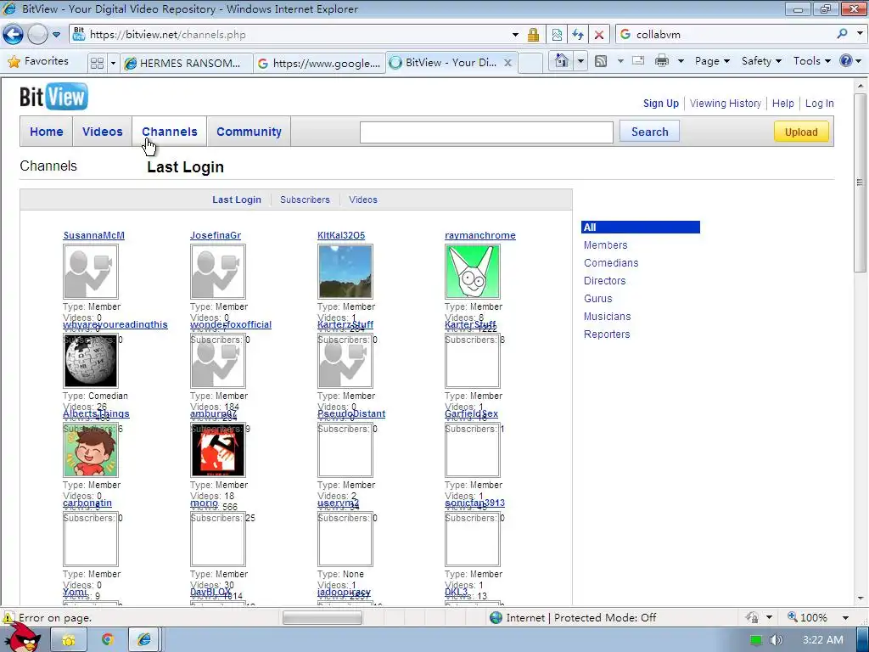Click the volume speaker tray icon
This screenshot has width=869, height=652.
tap(776, 640)
